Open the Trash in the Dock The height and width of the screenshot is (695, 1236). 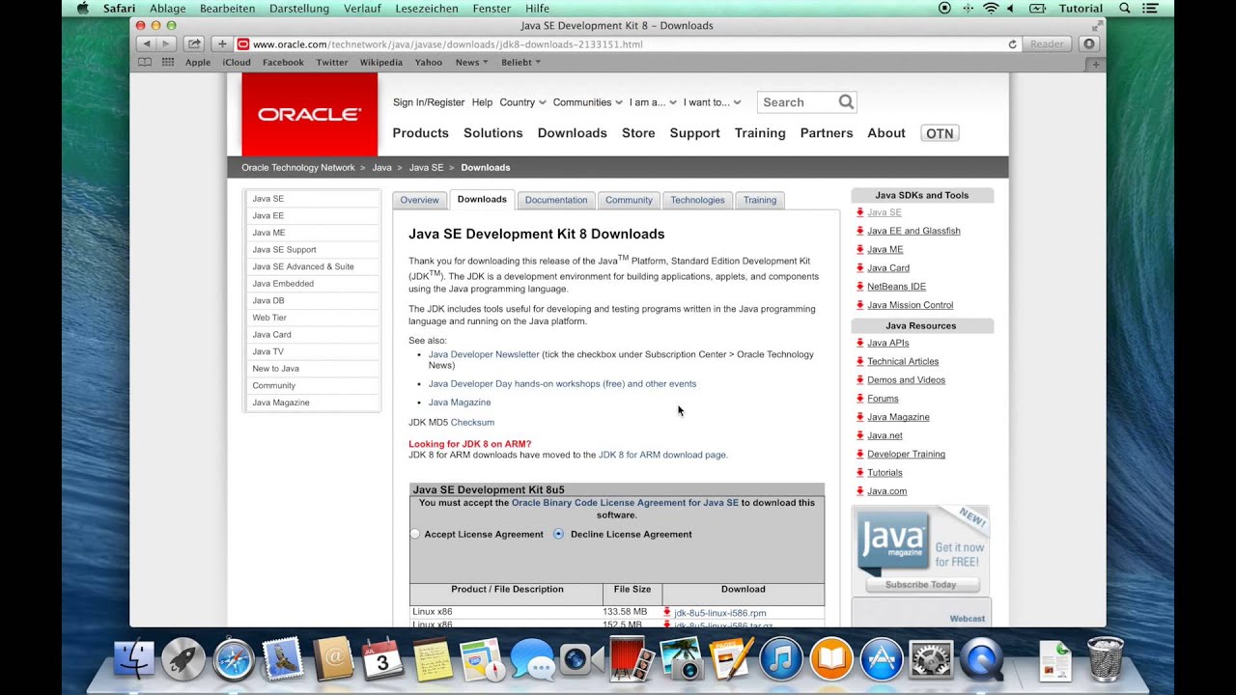[1106, 660]
